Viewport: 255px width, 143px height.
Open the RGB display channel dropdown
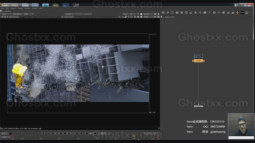[28, 14]
